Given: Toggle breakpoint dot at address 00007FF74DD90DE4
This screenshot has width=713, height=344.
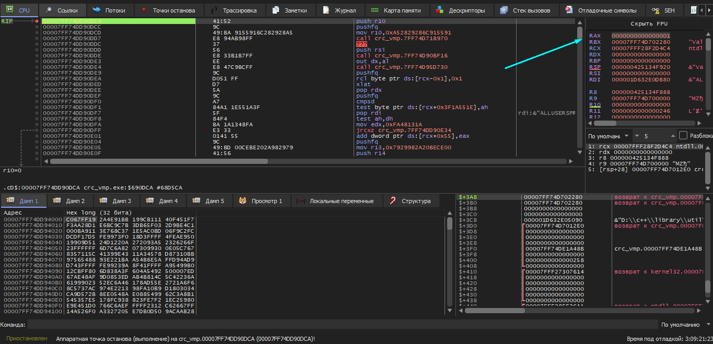Looking at the screenshot, I should point(37,67).
